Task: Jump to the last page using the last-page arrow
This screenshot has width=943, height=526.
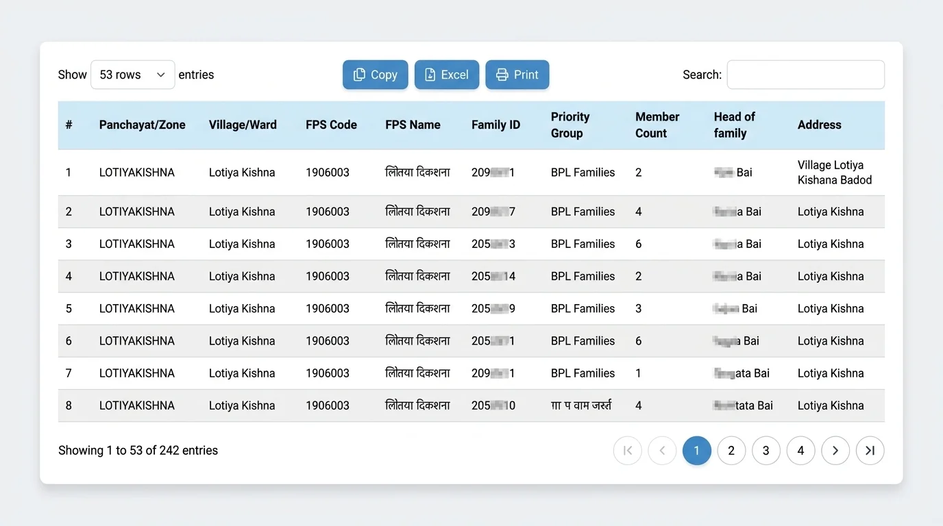Action: pyautogui.click(x=870, y=451)
